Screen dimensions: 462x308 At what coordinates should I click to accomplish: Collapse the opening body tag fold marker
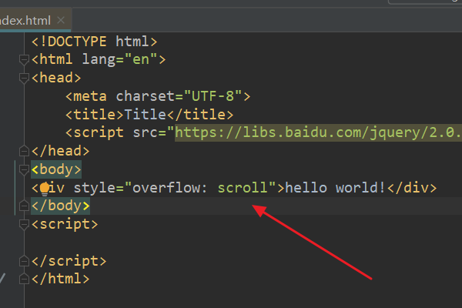click(25, 169)
